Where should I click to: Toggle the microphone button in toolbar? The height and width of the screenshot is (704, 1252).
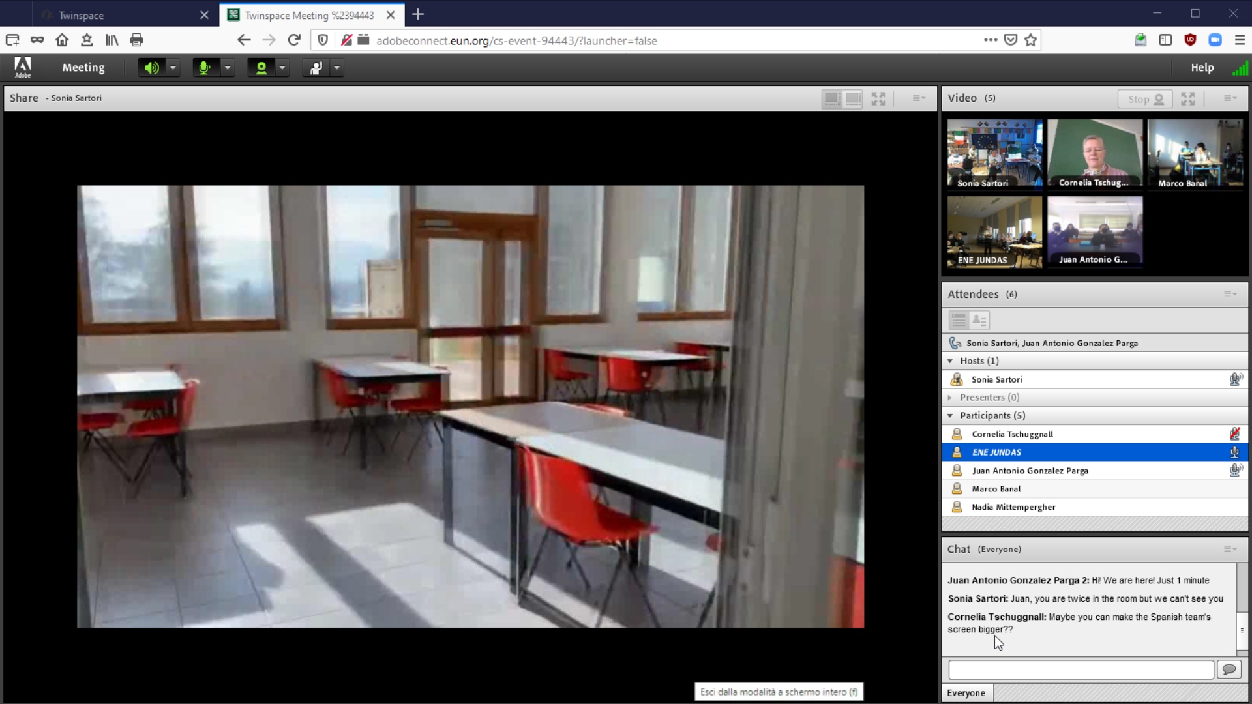coord(205,68)
